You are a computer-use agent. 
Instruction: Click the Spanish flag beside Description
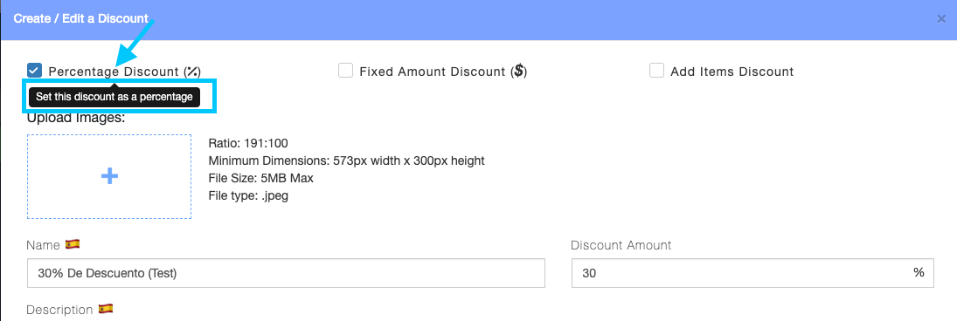(105, 310)
